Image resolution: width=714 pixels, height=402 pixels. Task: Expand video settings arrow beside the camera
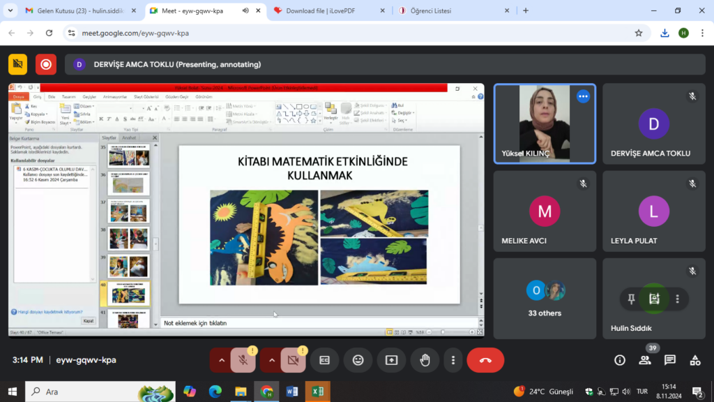tap(272, 360)
